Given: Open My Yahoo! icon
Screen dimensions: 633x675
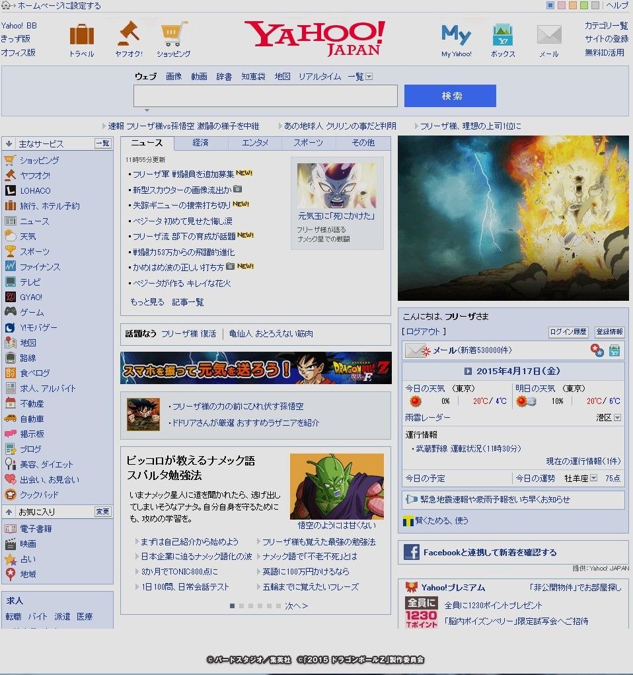Looking at the screenshot, I should (x=456, y=35).
